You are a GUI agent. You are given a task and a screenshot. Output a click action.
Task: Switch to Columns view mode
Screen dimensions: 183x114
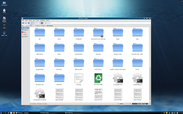pyautogui.click(x=38, y=23)
